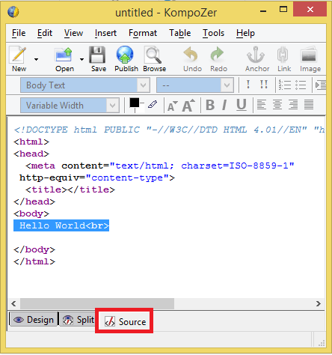Insert a Link with the chain icon
The height and width of the screenshot is (355, 332).
click(x=283, y=55)
